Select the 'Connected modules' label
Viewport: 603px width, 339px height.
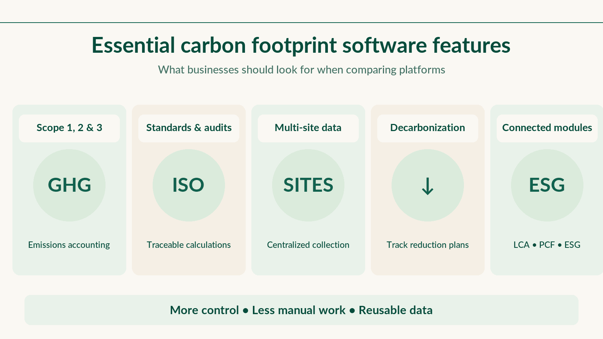547,128
